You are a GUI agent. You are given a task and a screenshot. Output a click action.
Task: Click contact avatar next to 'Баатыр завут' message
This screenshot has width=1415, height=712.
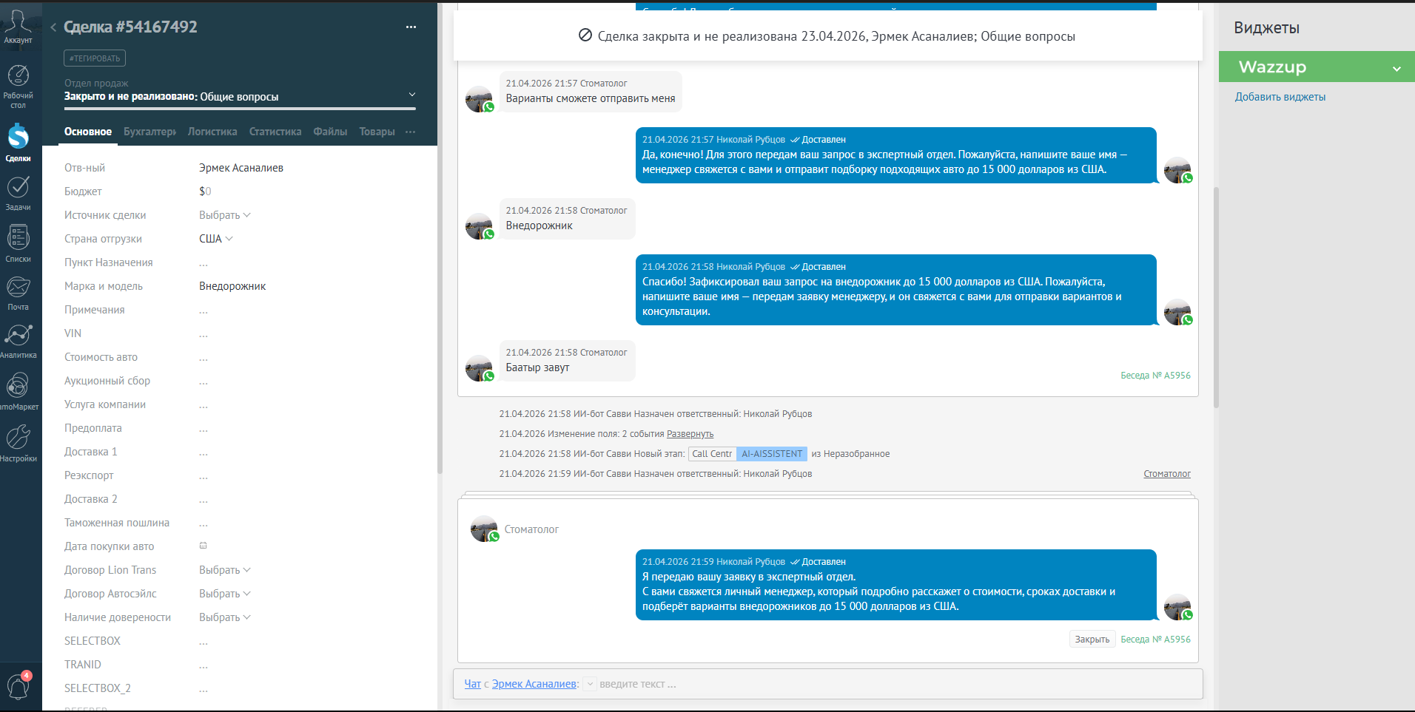point(480,368)
